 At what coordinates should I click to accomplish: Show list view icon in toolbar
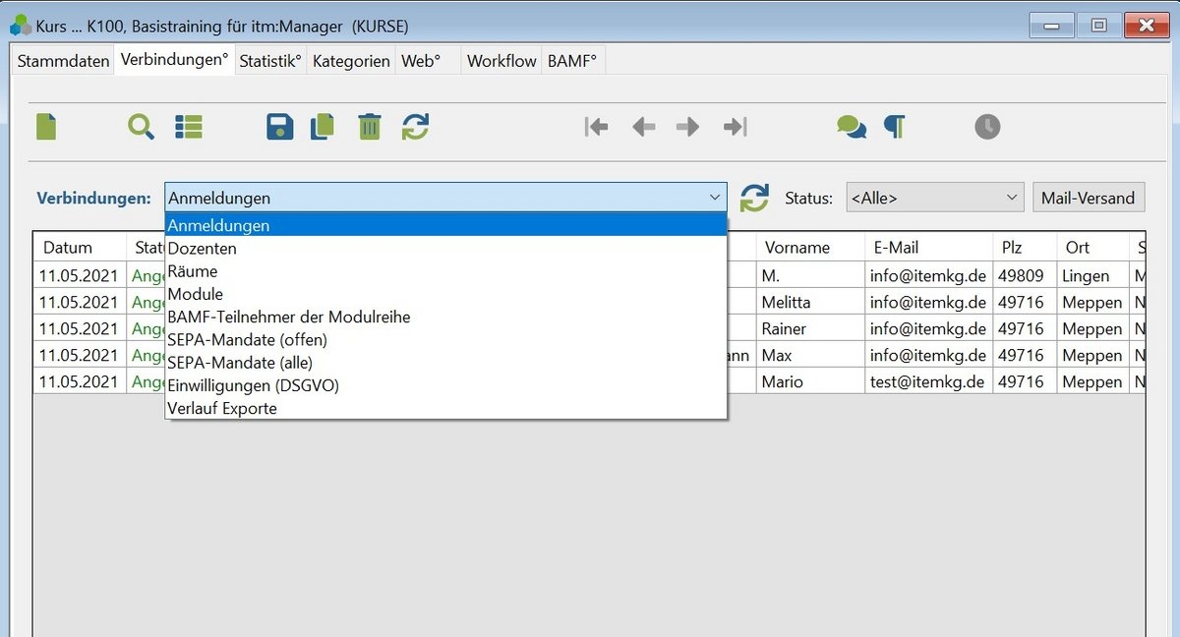pos(188,127)
